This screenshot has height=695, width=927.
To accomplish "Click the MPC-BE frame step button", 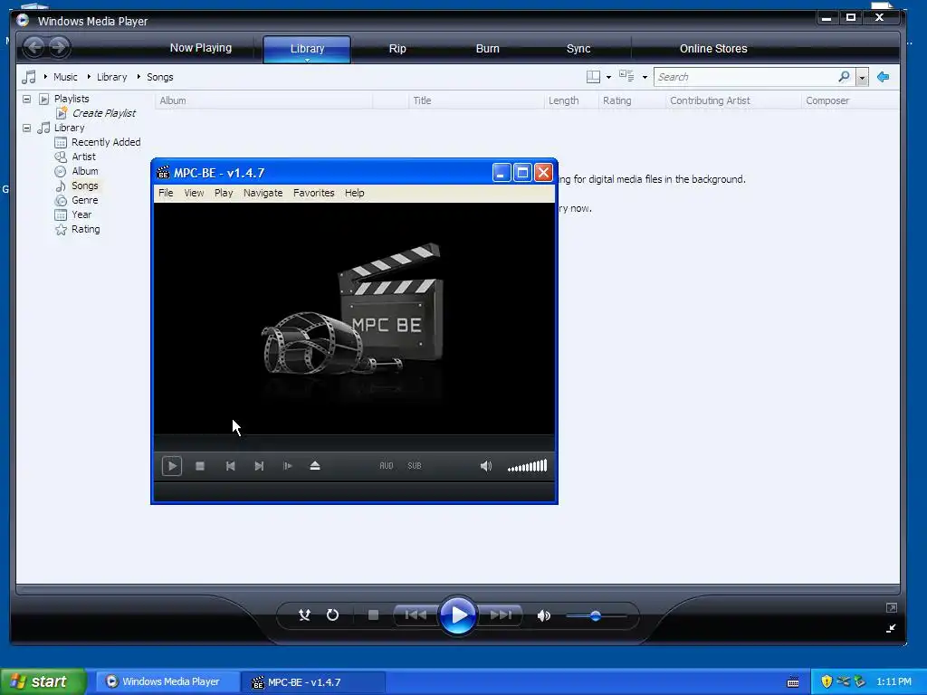I will (x=287, y=466).
